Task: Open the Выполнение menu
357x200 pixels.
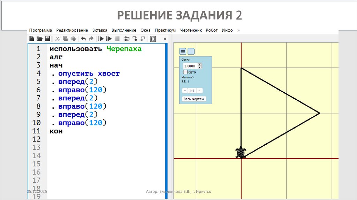Action: point(124,30)
